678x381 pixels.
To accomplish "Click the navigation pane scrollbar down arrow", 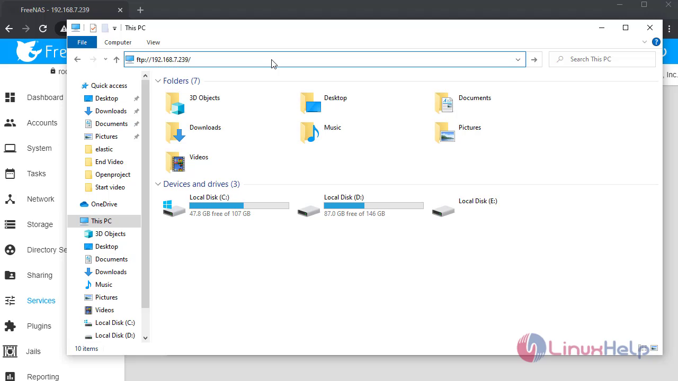I will point(145,338).
